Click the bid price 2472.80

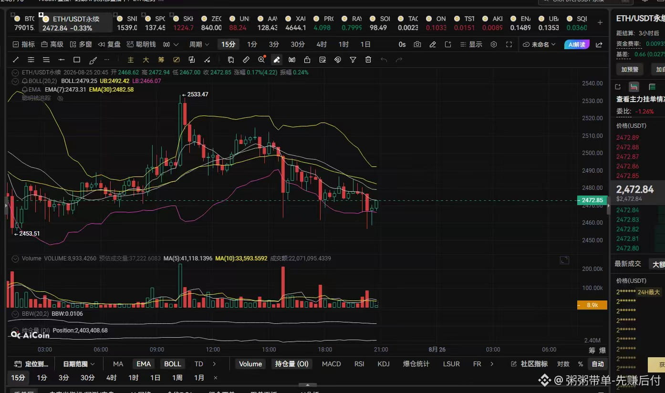(627, 248)
